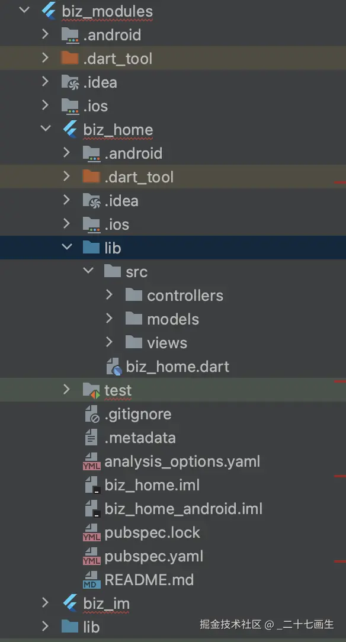Collapse the src folder
The width and height of the screenshot is (346, 642).
(x=88, y=271)
